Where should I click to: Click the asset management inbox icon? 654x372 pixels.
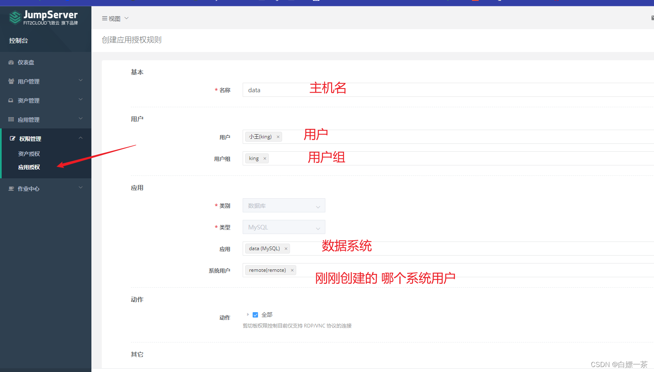pyautogui.click(x=11, y=101)
